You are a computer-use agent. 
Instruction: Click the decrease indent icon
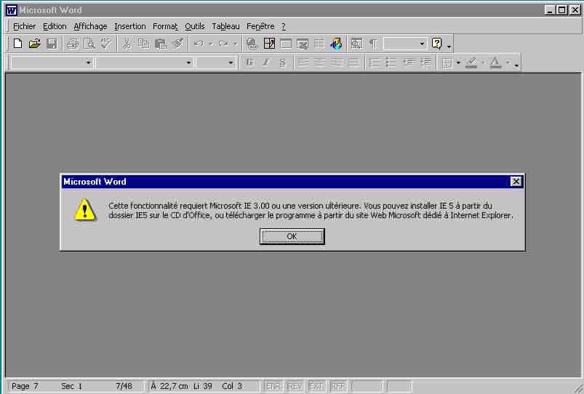[408, 63]
